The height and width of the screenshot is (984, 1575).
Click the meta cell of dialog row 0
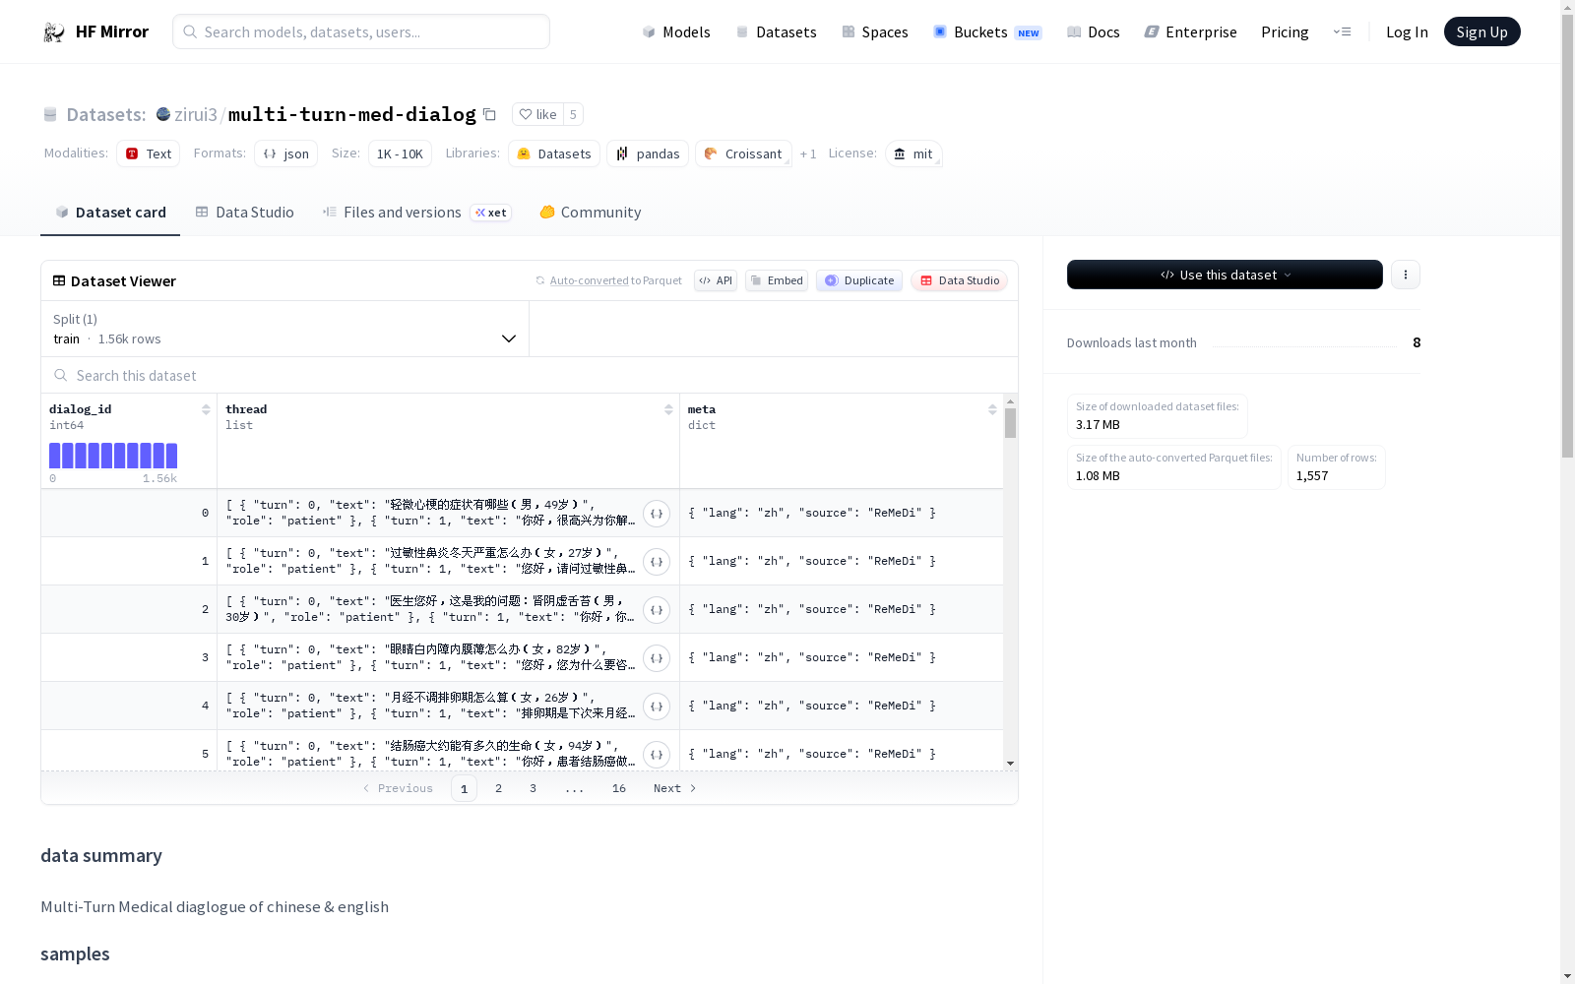click(x=842, y=513)
